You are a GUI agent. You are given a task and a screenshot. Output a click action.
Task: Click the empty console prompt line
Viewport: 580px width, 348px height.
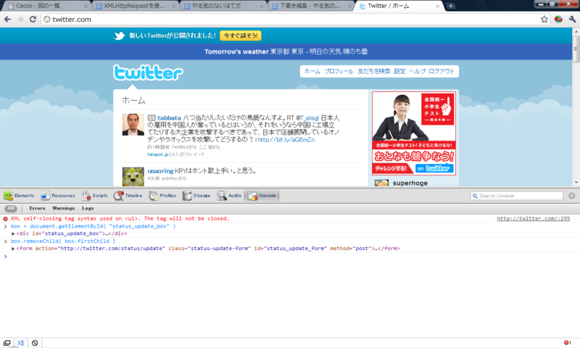tap(290, 256)
